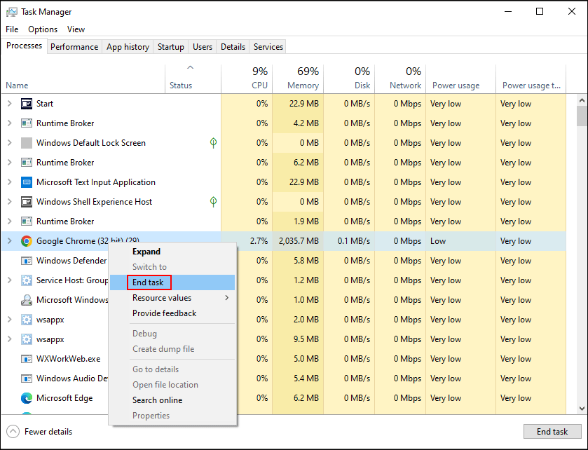The height and width of the screenshot is (450, 588).
Task: Select the Microsoft Edge process row name
Action: pyautogui.click(x=64, y=398)
